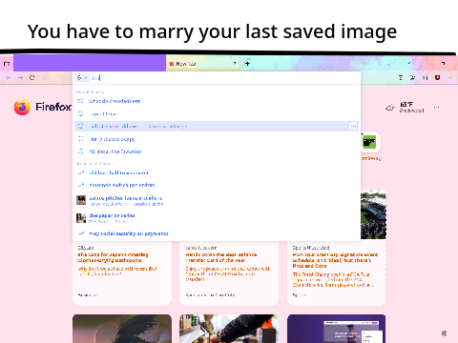The height and width of the screenshot is (343, 458).
Task: Open the green shortcut tile
Action: pyautogui.click(x=369, y=142)
